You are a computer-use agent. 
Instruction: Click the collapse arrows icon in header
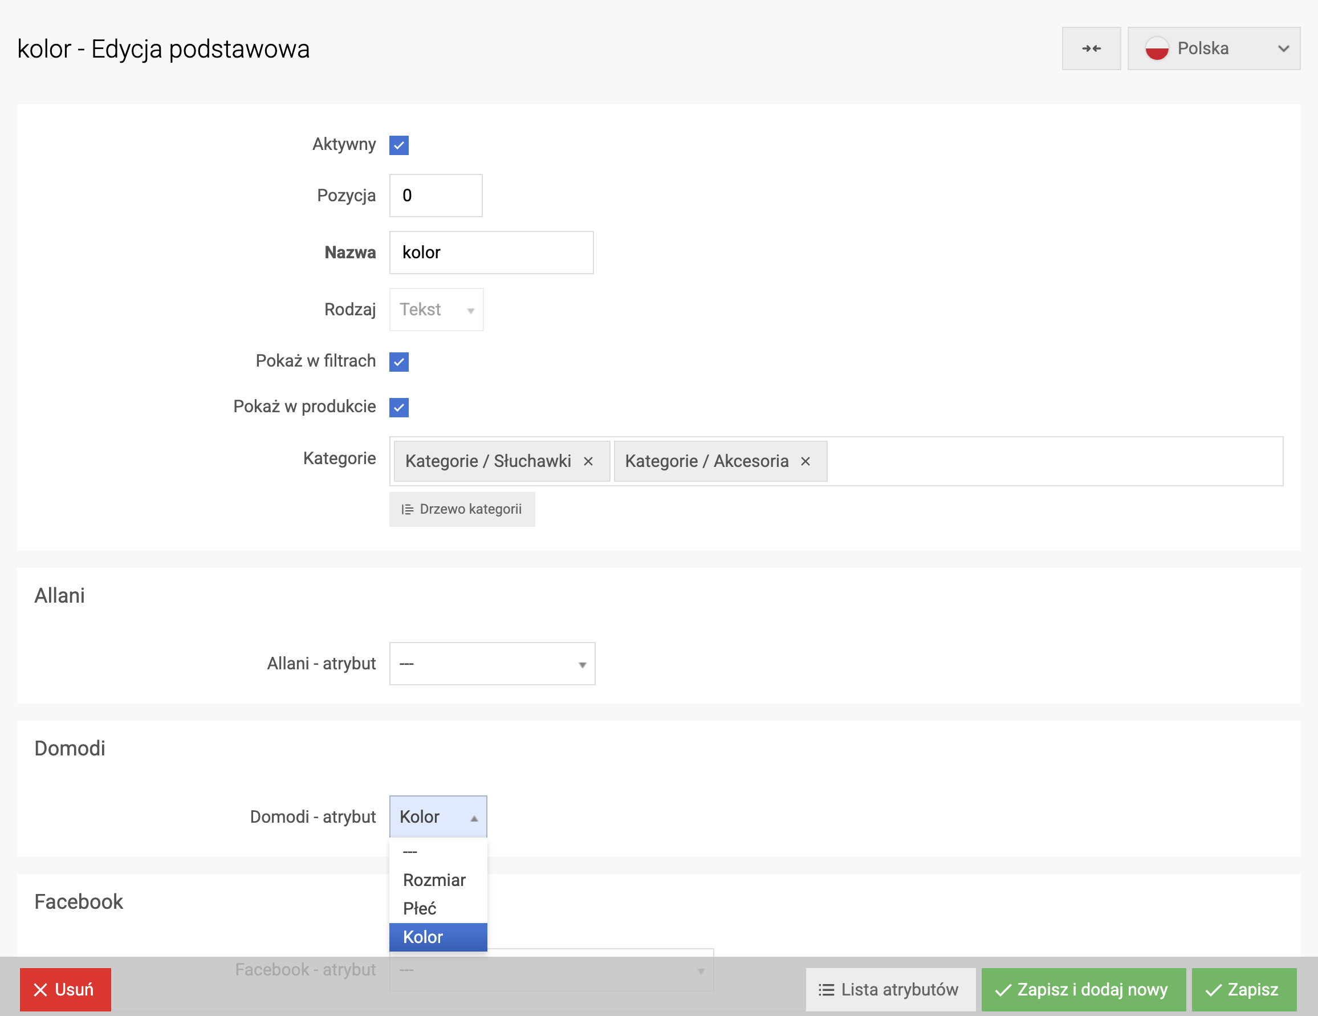[x=1091, y=48]
